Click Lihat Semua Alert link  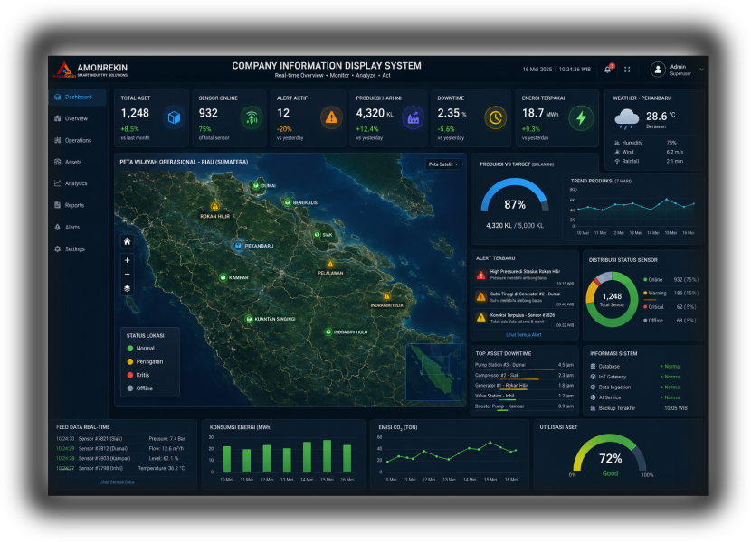pos(524,335)
